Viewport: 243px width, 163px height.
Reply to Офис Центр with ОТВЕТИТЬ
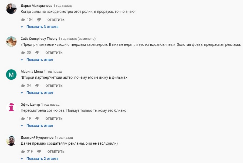coord(54,118)
